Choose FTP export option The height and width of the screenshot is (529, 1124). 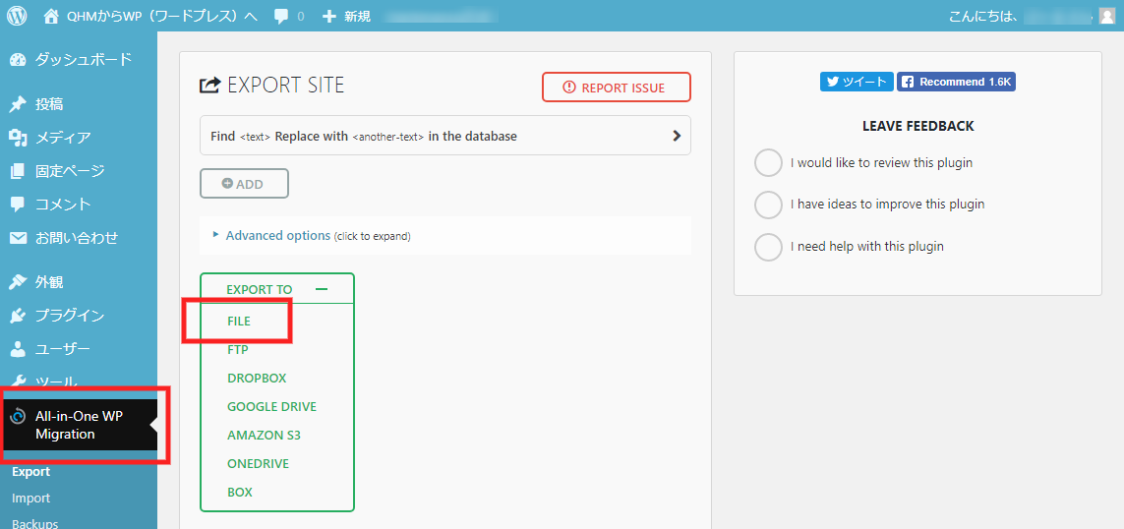[x=237, y=350]
